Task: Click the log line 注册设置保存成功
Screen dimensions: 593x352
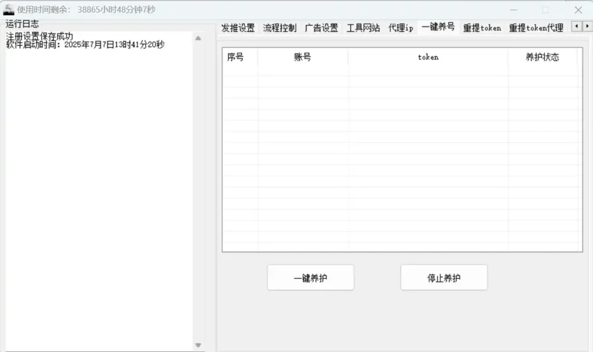Action: coord(40,36)
